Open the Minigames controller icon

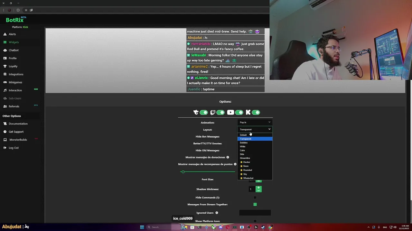pyautogui.click(x=5, y=82)
